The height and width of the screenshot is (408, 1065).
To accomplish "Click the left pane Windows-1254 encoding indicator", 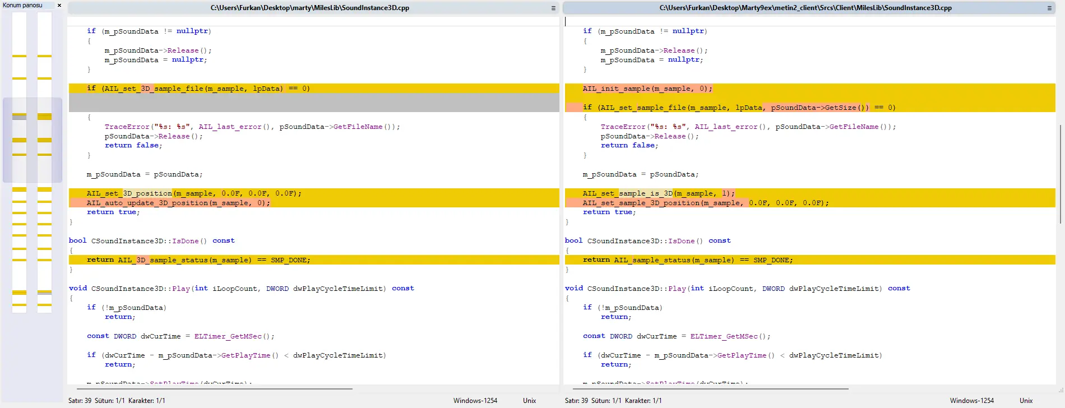I will click(475, 401).
